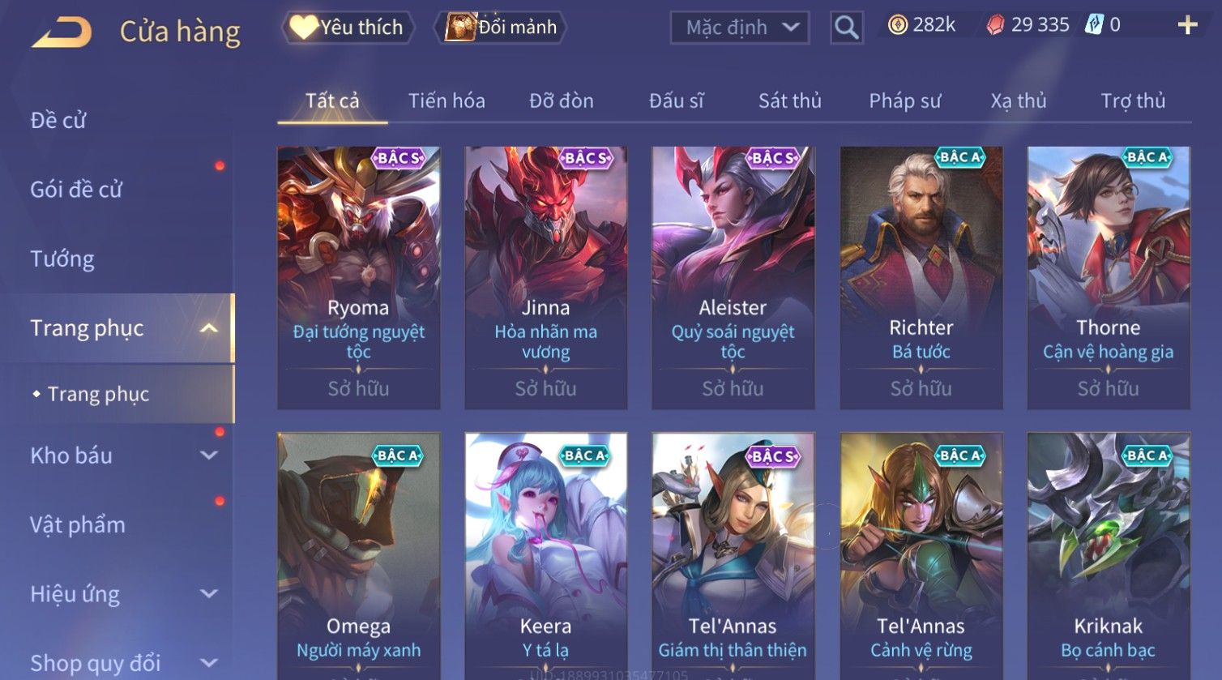
Task: Open the Mặc định sort dropdown
Action: (740, 28)
